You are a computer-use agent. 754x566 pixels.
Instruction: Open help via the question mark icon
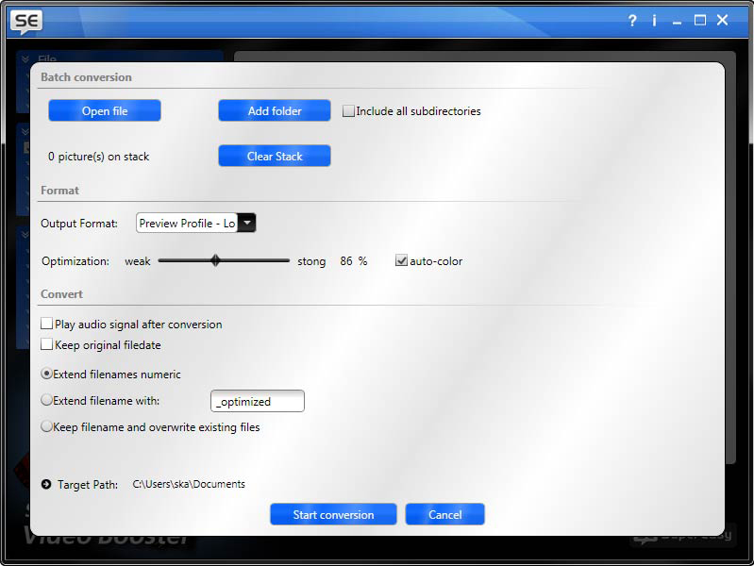[632, 20]
